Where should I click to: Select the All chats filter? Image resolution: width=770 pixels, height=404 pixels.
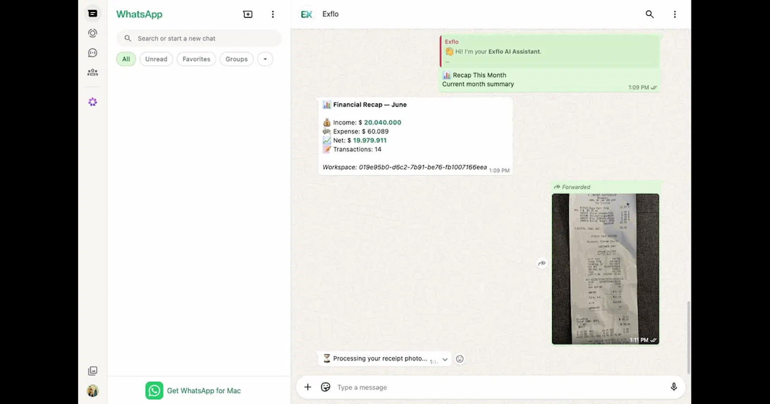pos(126,59)
